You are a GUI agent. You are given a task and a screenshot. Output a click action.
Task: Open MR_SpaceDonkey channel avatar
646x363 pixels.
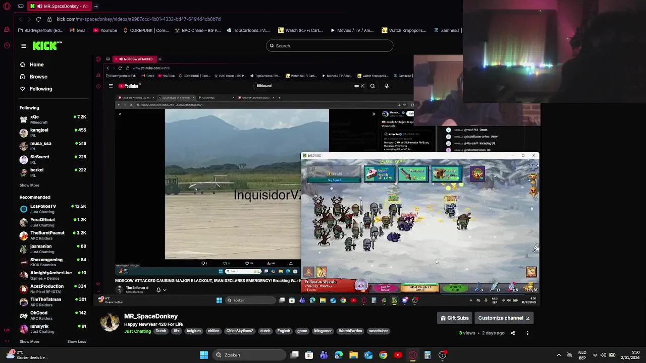(x=110, y=323)
